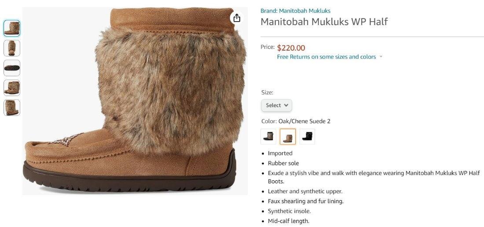Click the Color: Oak/Chene Suede 2 label

point(296,121)
